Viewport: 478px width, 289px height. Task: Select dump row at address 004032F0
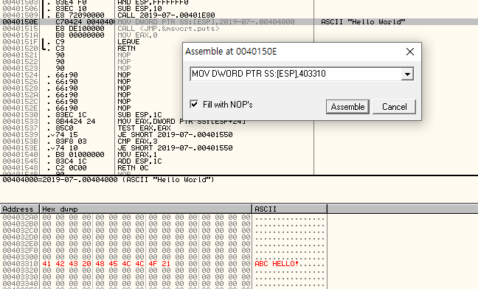[x=163, y=251]
